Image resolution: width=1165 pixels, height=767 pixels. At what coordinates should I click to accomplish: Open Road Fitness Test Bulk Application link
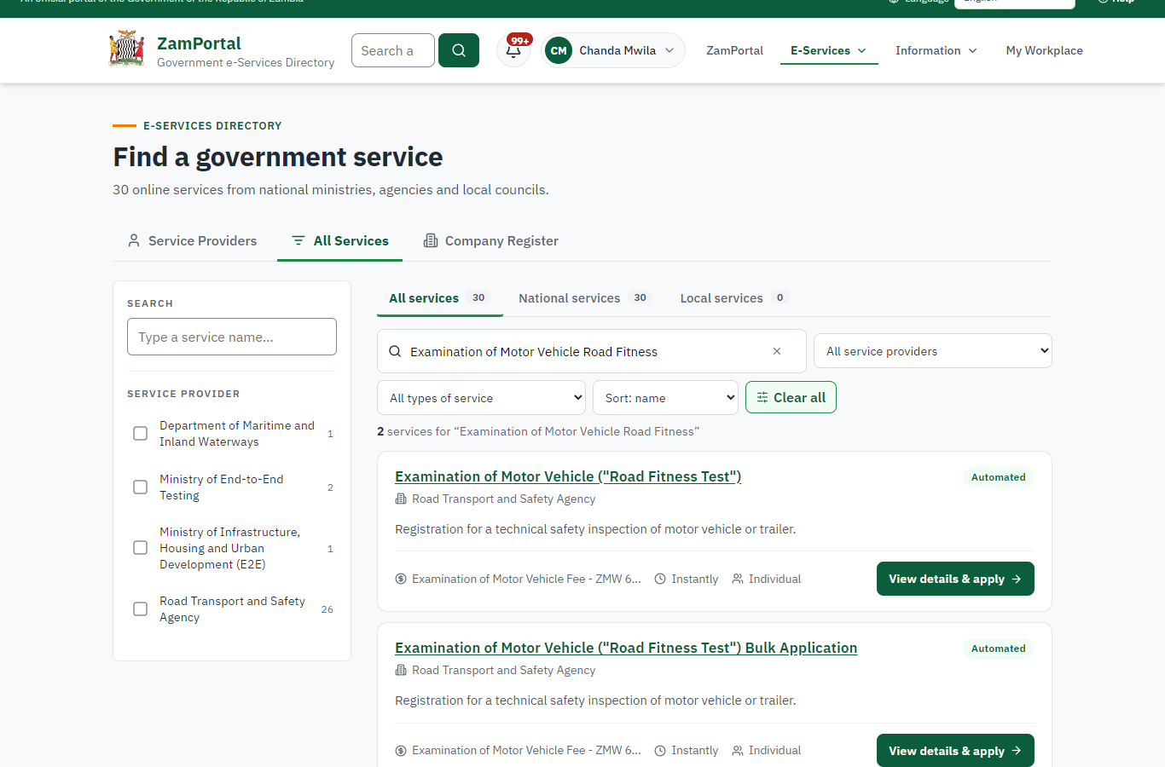(626, 648)
